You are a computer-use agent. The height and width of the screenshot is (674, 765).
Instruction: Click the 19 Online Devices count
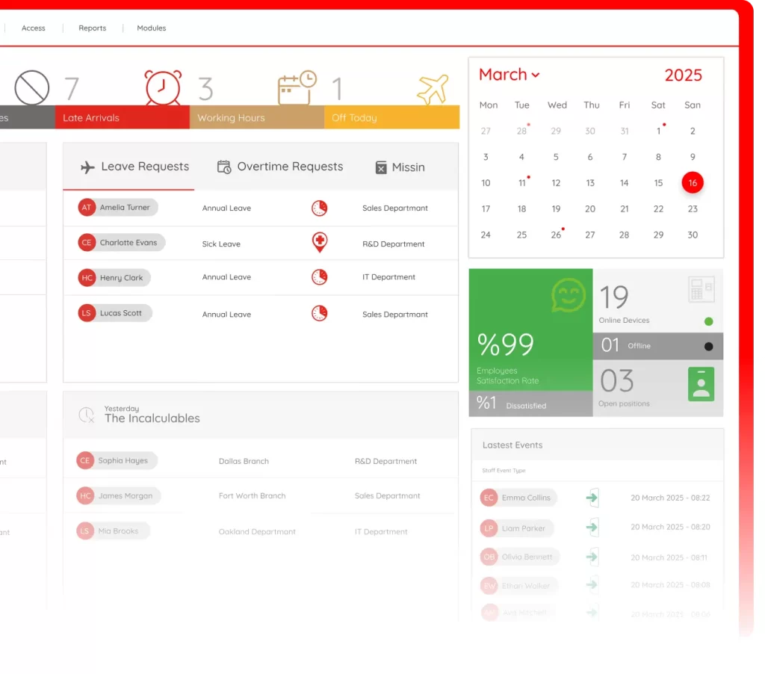click(x=614, y=297)
